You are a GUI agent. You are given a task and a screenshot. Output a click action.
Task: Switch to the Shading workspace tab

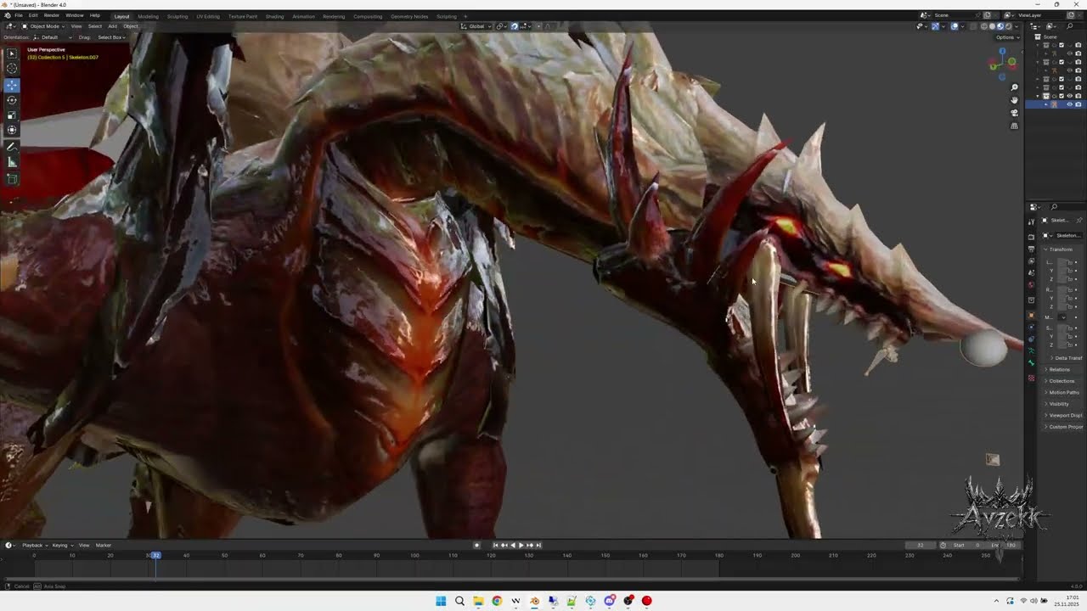[274, 16]
